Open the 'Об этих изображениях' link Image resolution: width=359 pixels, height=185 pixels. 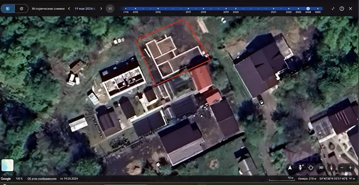pyautogui.click(x=42, y=179)
